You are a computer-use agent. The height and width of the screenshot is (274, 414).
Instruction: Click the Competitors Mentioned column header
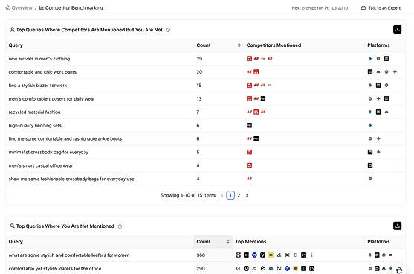[274, 45]
